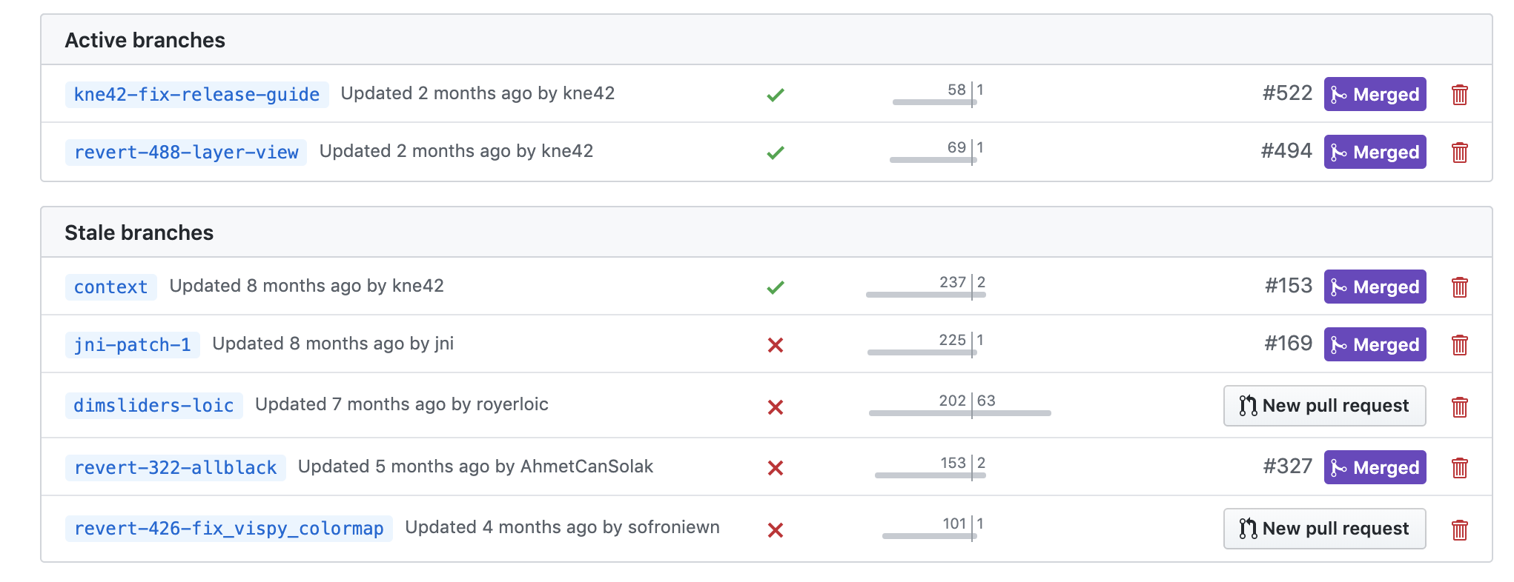Open the context branch
Screen dimensions: 1514x582
click(110, 287)
